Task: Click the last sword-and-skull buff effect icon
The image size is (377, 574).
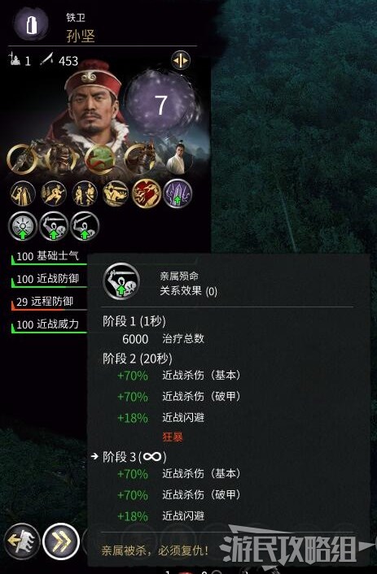Action: (85, 226)
